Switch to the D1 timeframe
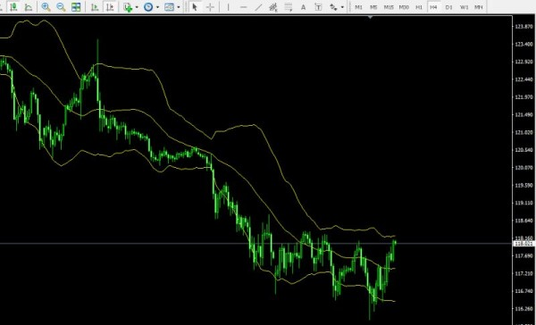Image resolution: width=536 pixels, height=325 pixels. [448, 7]
